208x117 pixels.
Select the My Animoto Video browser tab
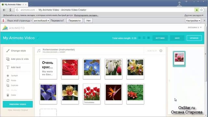click(x=14, y=5)
